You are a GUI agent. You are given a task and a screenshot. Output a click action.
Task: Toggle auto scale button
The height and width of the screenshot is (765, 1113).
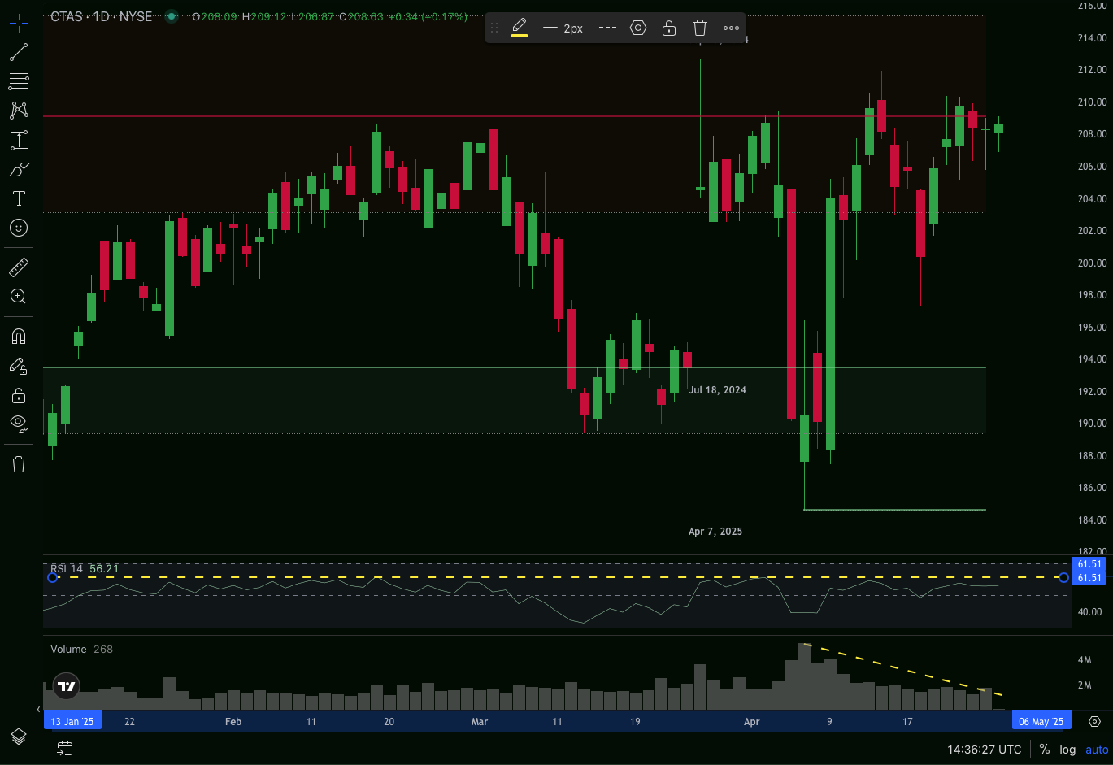[1097, 749]
